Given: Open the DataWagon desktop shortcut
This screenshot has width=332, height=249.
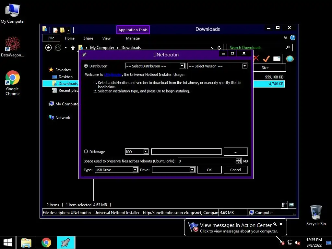Looking at the screenshot, I should (13, 47).
